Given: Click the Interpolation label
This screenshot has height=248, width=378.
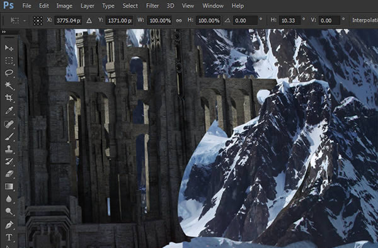Looking at the screenshot, I should click(365, 20).
